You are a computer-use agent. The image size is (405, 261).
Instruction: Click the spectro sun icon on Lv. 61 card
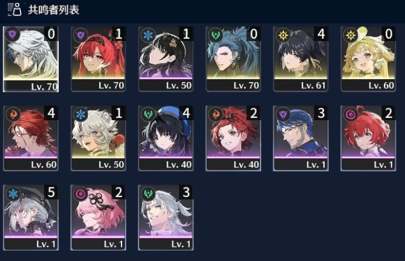[283, 35]
